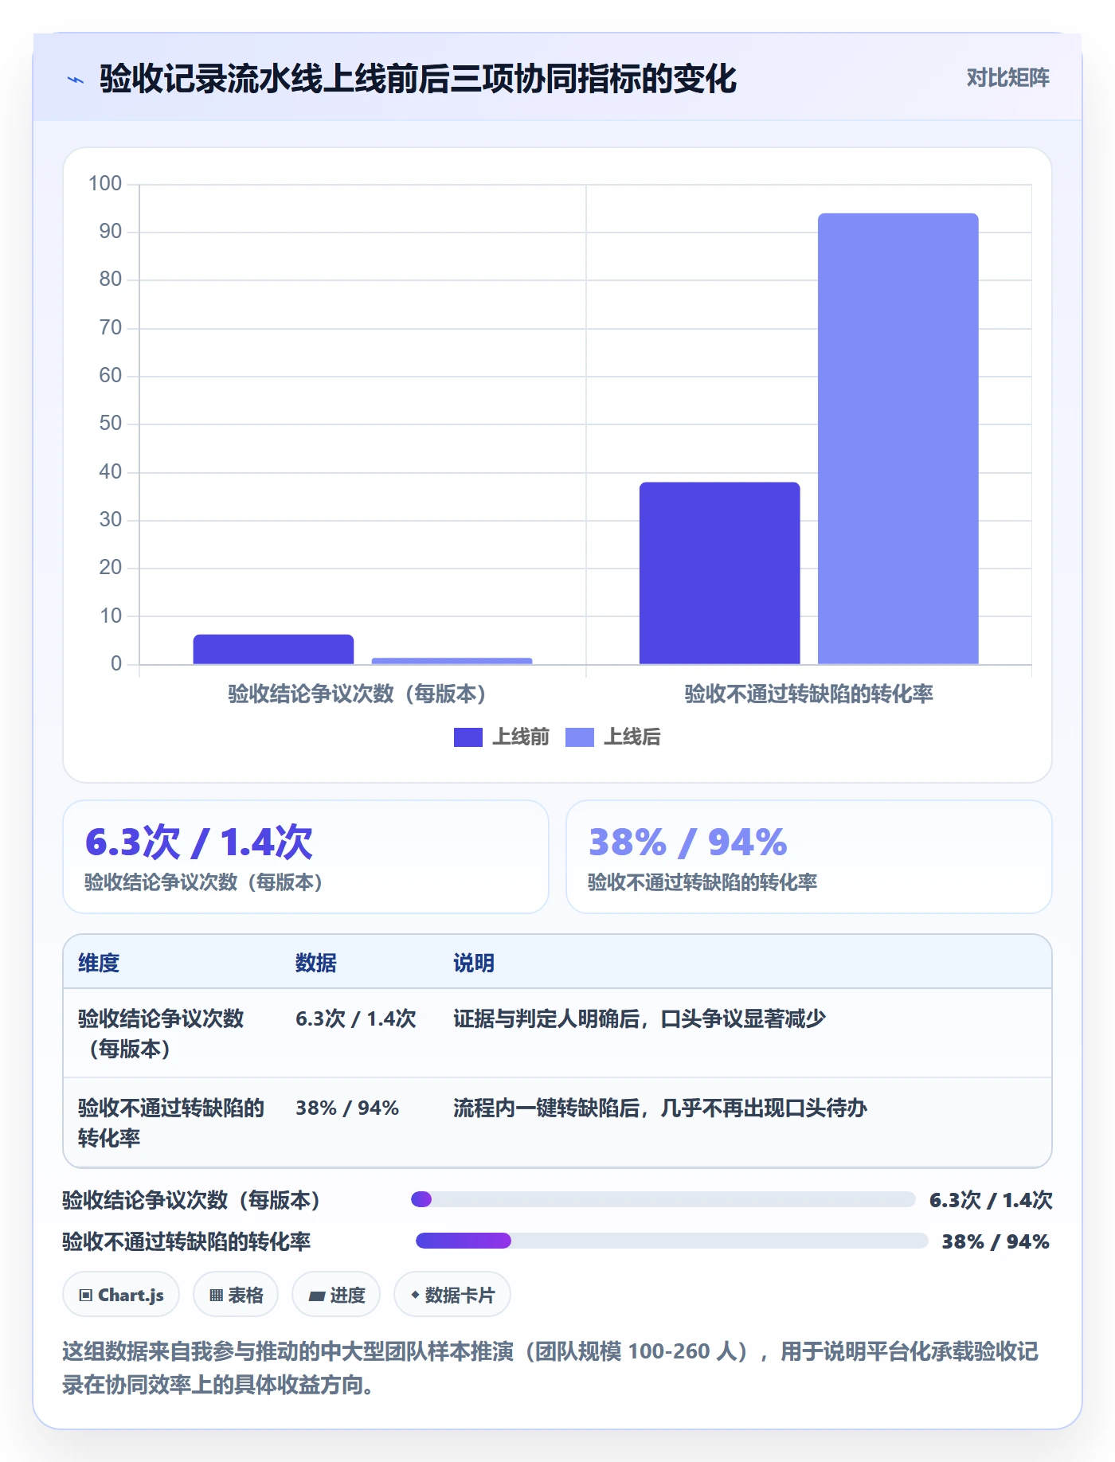The height and width of the screenshot is (1462, 1115).
Task: Click the chart title 验收记录流水线上线前后三项协同指标的变化
Action: click(x=418, y=79)
